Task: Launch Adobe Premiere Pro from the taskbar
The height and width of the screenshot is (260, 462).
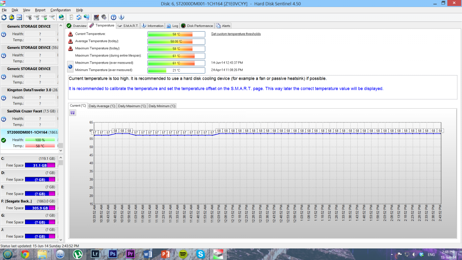Action: tap(130, 254)
